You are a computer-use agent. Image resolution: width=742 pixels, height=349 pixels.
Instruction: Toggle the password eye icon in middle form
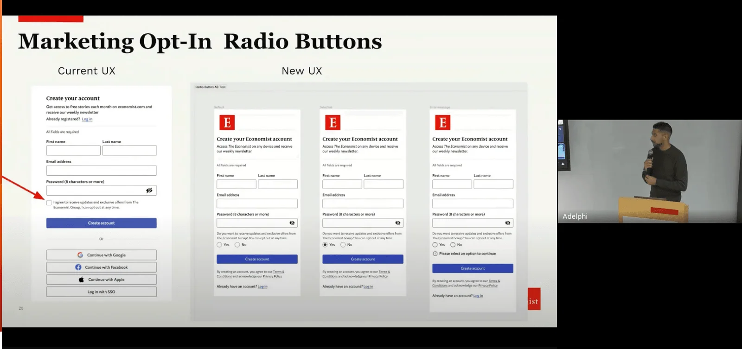[397, 223]
